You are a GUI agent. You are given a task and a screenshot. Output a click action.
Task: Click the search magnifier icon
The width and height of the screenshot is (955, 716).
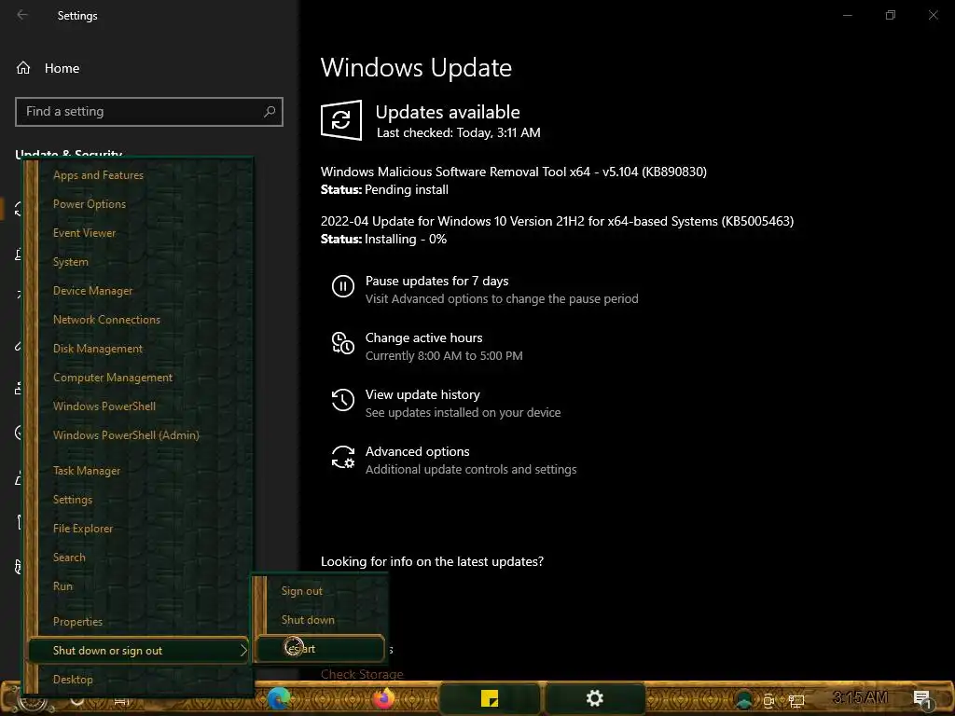(x=270, y=112)
